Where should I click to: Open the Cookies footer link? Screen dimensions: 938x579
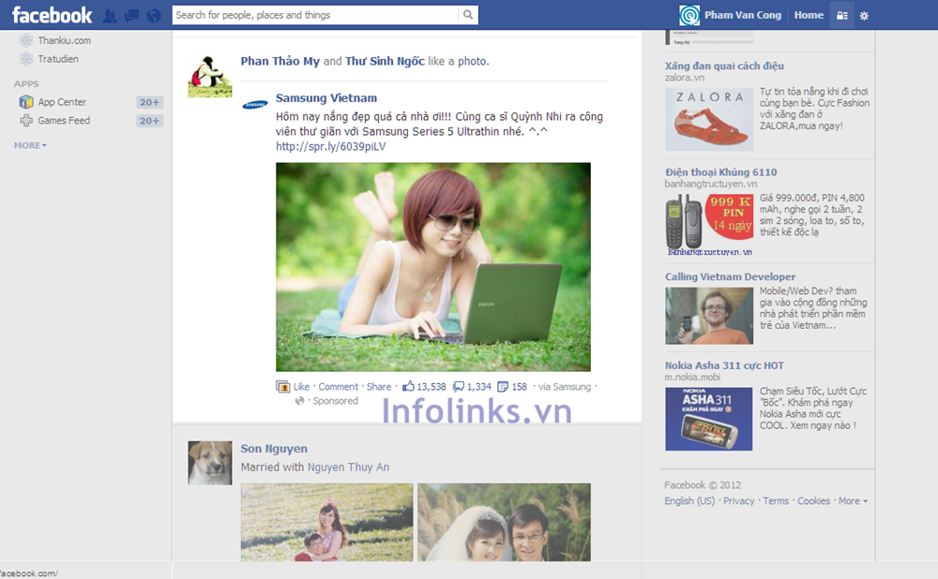coord(813,500)
